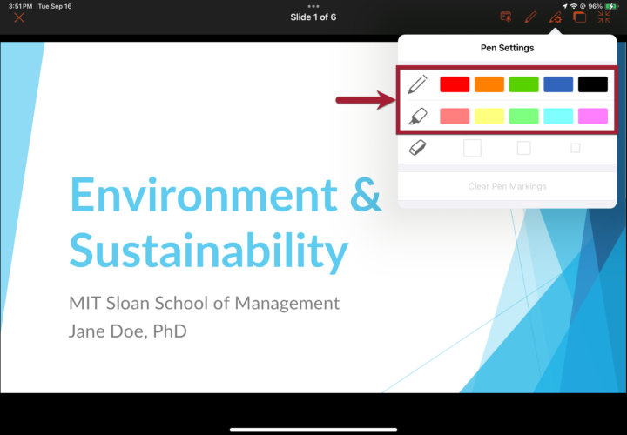Open the presenter notes microphone icon
The height and width of the screenshot is (435, 627).
[505, 17]
